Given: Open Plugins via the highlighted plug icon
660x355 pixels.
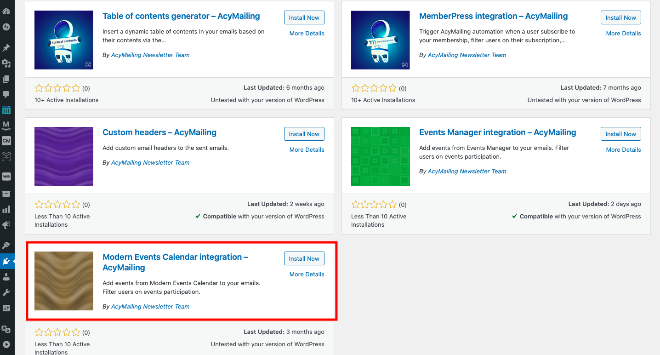Looking at the screenshot, I should click(x=6, y=261).
